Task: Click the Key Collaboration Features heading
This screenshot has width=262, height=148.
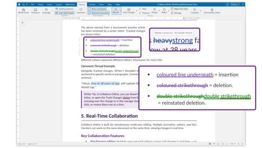Action: (103, 136)
